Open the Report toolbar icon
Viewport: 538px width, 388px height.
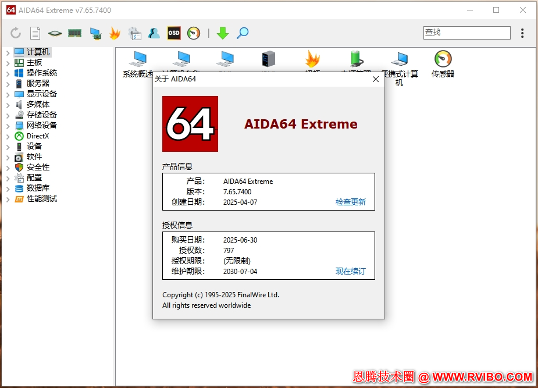(35, 33)
